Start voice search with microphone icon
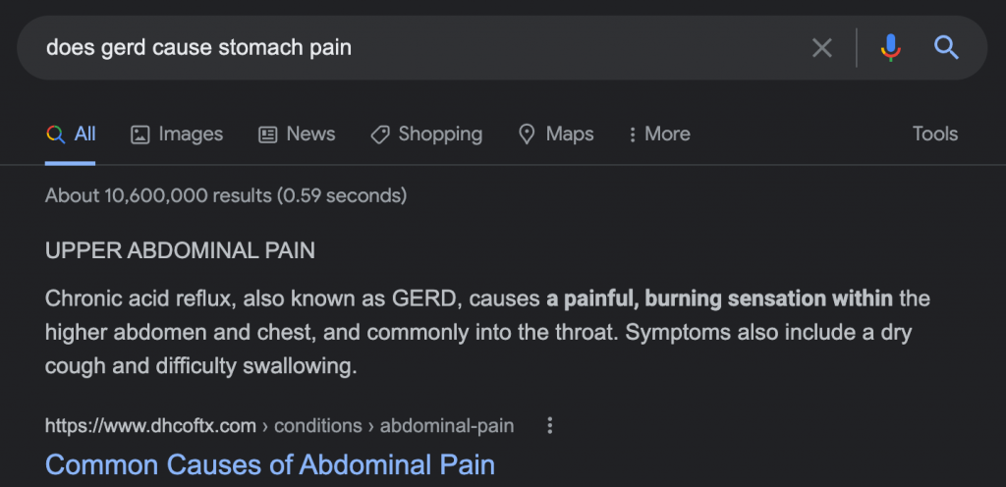 coord(890,47)
